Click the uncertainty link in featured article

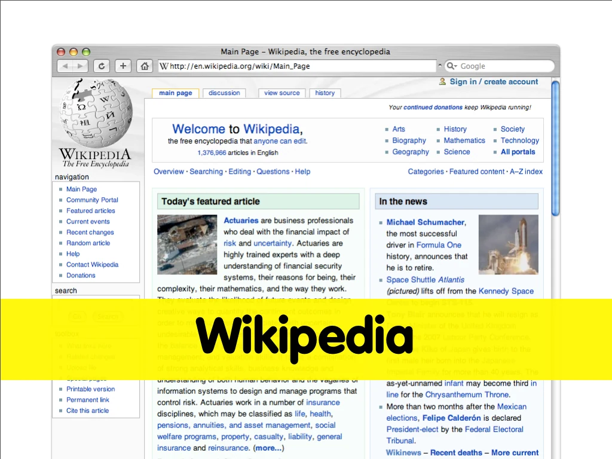(x=273, y=243)
